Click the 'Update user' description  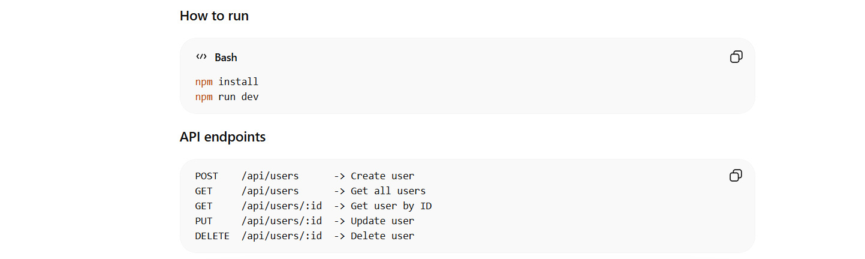point(382,221)
